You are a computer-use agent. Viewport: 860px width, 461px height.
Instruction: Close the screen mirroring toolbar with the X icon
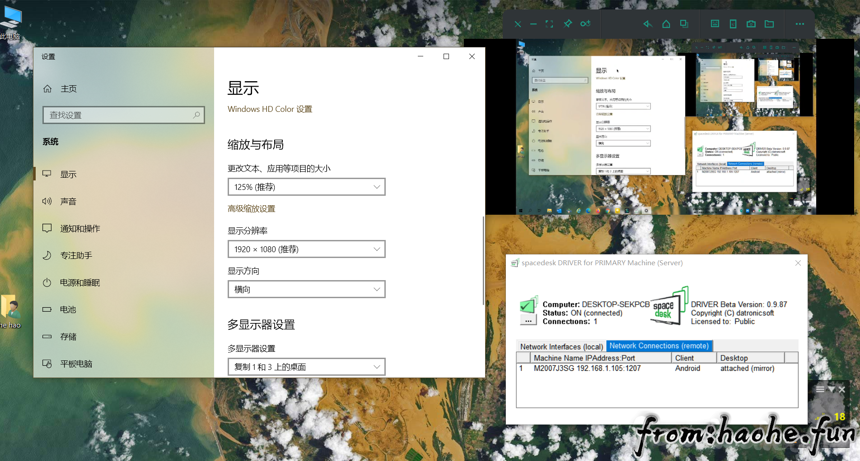coord(518,24)
